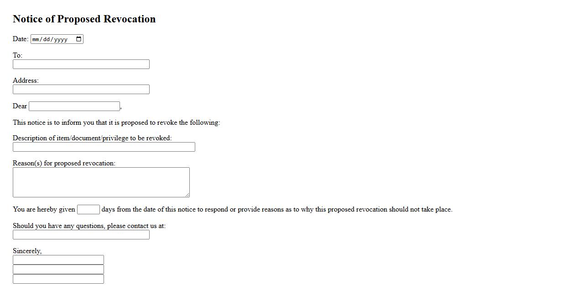Focus the item description input field

104,147
